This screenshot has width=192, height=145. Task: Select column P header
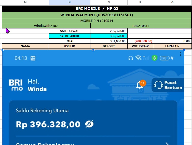(140, 3)
